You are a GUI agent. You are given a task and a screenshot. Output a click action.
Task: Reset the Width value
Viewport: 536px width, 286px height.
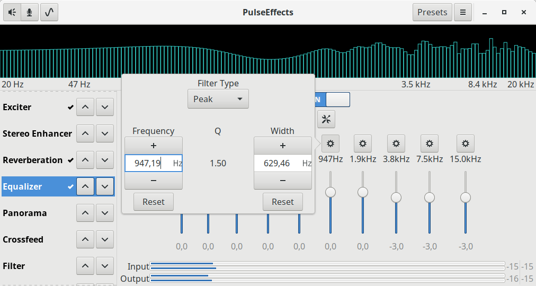(x=283, y=202)
